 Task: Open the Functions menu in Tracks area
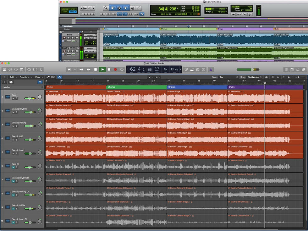click(x=25, y=77)
